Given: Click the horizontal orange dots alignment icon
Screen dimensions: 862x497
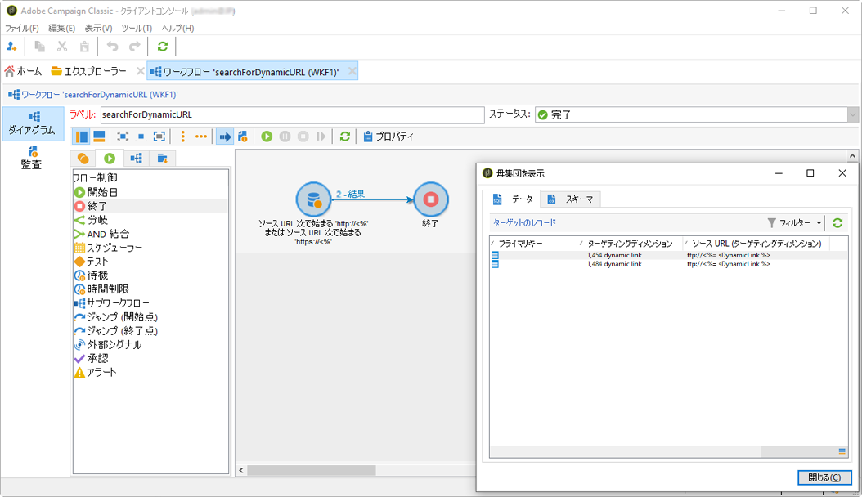Looking at the screenshot, I should point(201,137).
